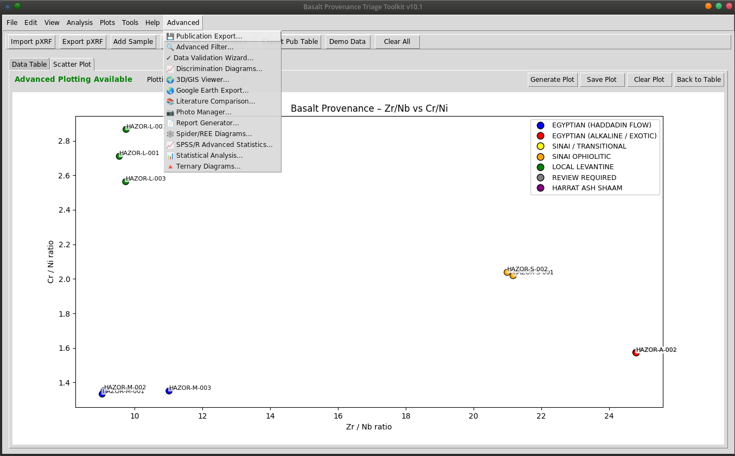Screen dimensions: 735x456
Task: Open SPSS/R Advanced Statistics via its chart icon
Action: pyautogui.click(x=170, y=144)
